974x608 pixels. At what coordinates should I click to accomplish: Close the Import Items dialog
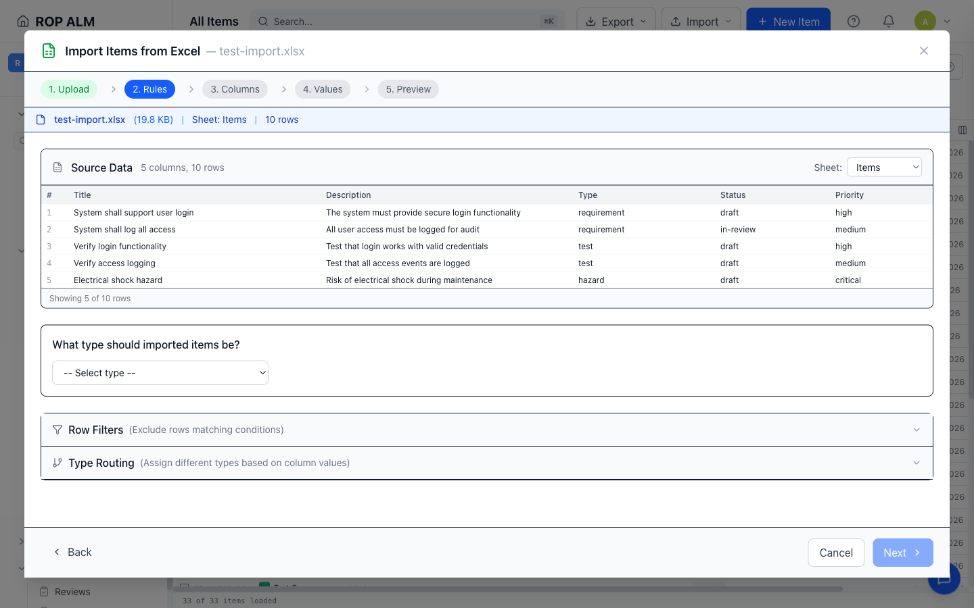point(924,51)
